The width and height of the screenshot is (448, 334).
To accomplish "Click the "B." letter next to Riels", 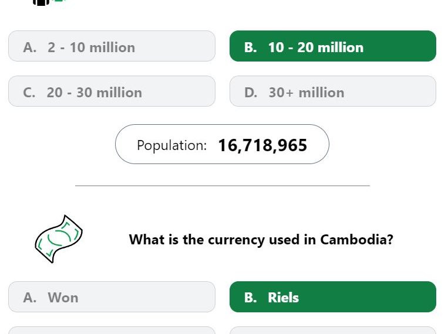I will pos(251,298).
